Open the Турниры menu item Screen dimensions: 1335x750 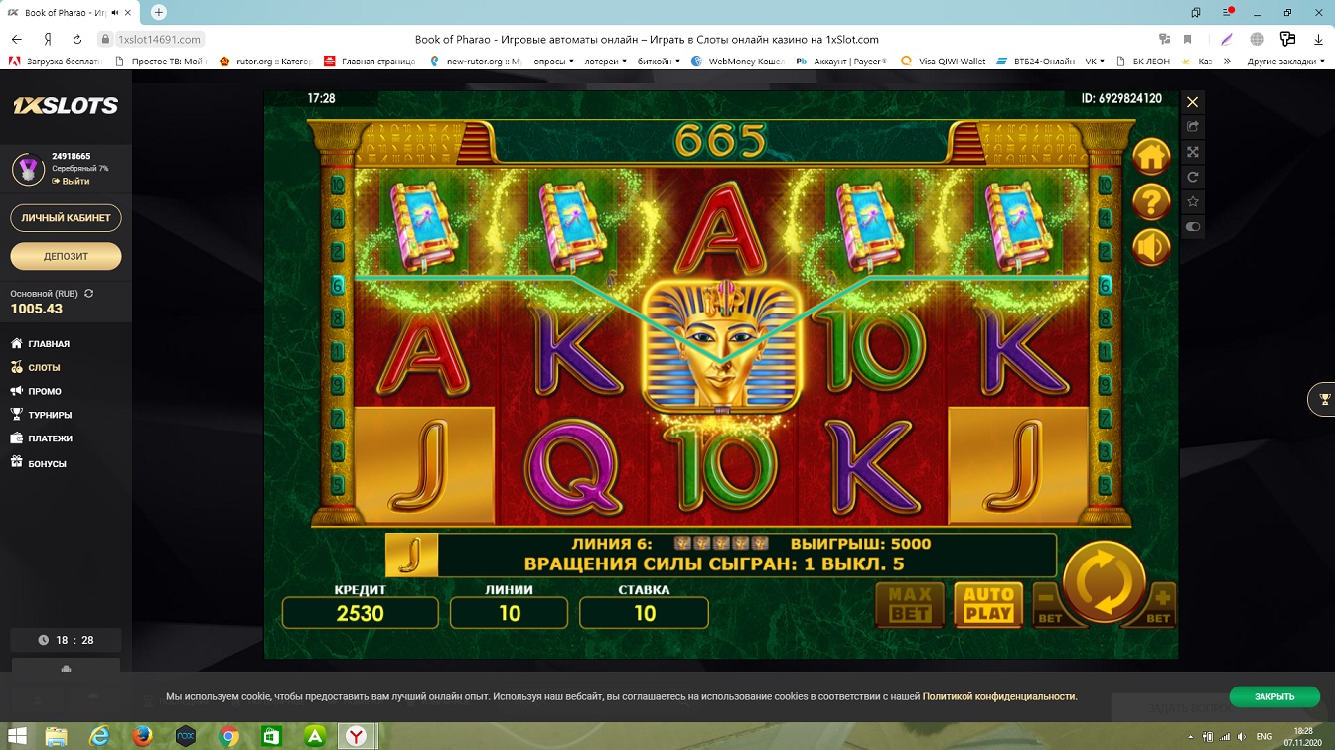[50, 415]
